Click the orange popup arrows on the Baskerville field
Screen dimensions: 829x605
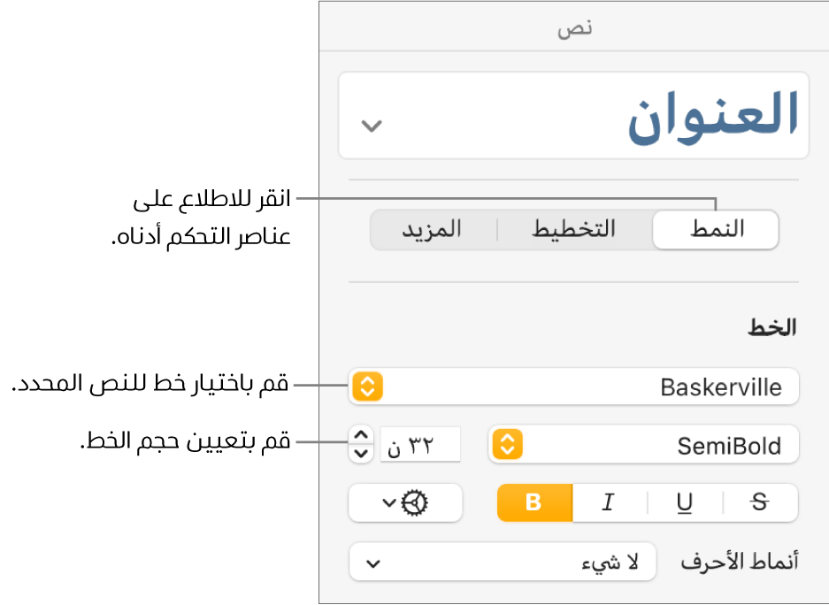click(366, 387)
